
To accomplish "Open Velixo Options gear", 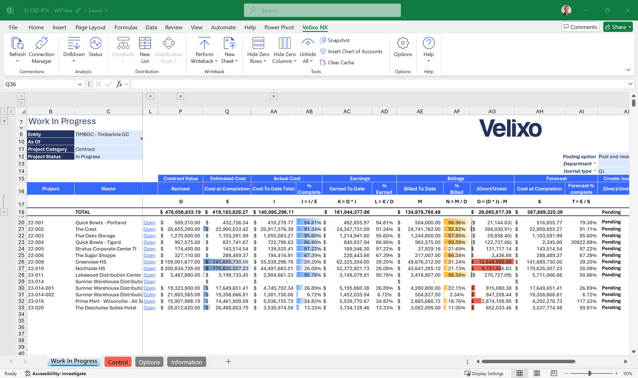I will pos(403,43).
